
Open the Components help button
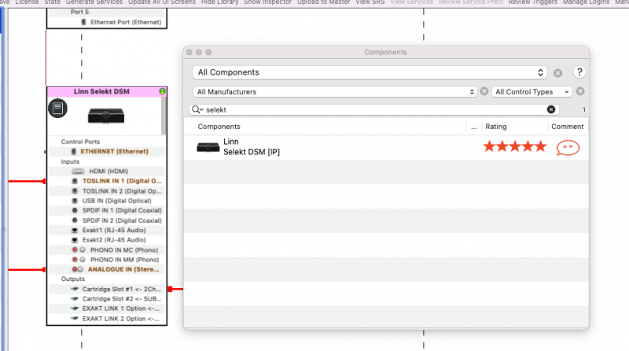[x=579, y=72]
